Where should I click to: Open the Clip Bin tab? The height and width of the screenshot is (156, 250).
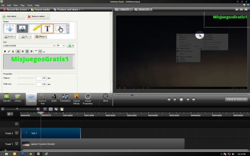click(x=7, y=98)
